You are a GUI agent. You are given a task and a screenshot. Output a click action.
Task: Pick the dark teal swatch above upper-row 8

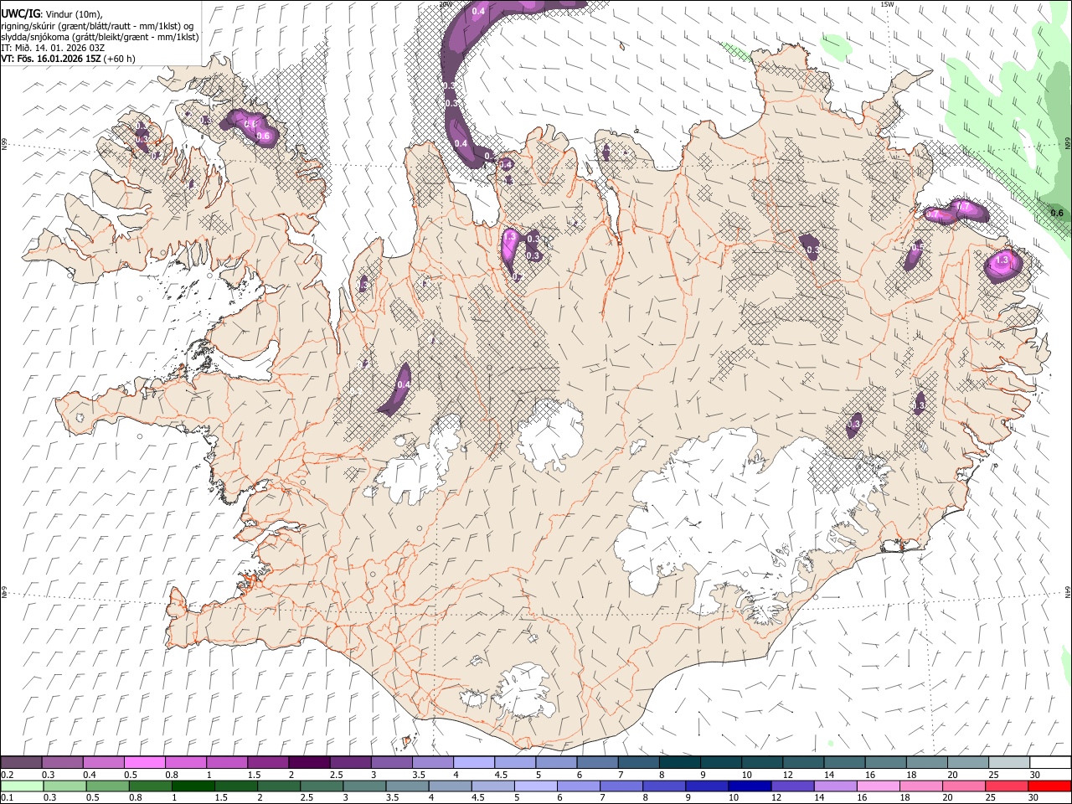(679, 763)
